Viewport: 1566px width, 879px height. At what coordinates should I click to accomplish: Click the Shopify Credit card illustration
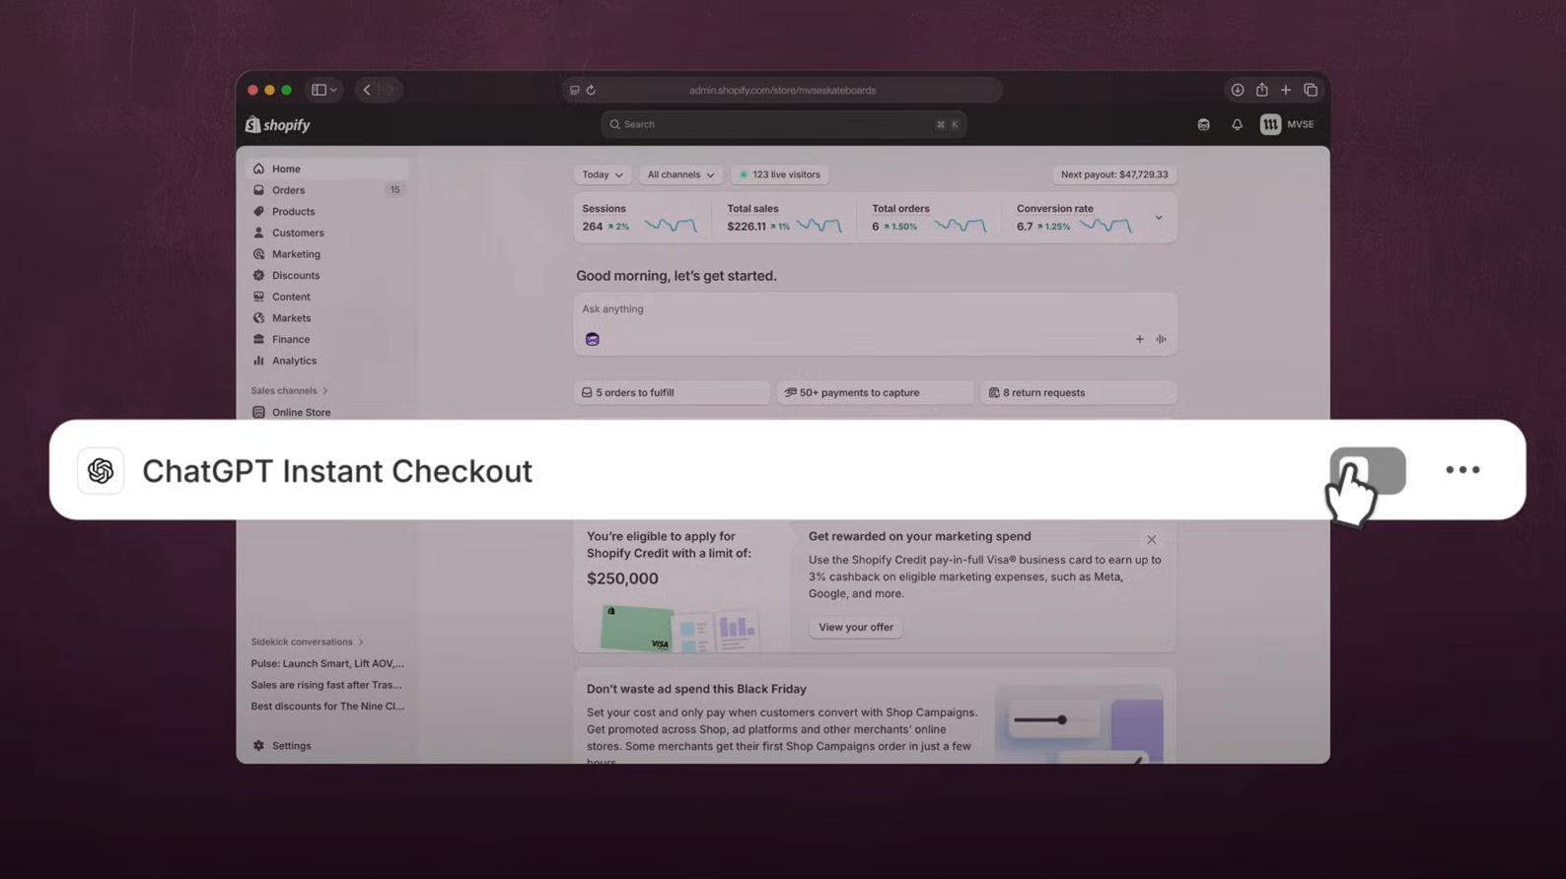coord(678,627)
